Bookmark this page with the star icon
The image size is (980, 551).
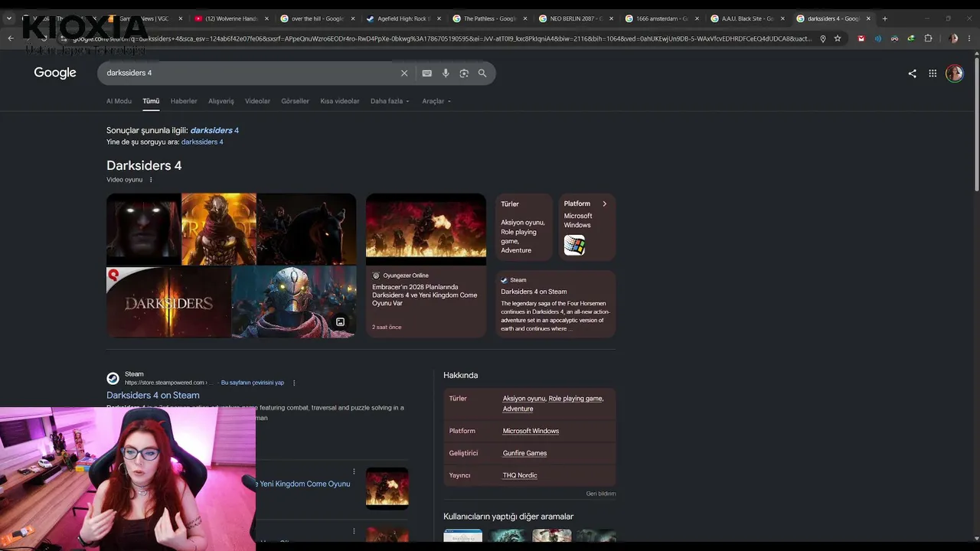838,38
